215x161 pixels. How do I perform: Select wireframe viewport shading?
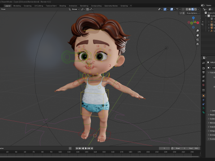187,9
